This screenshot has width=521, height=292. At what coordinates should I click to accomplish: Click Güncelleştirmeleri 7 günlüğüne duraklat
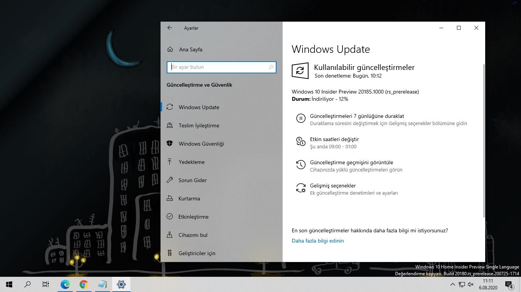point(357,116)
